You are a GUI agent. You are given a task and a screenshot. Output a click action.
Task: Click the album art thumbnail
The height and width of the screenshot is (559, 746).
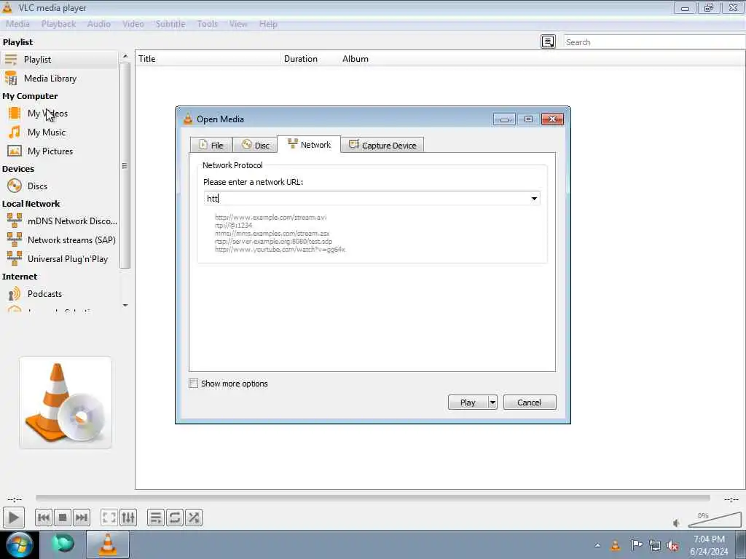pyautogui.click(x=66, y=402)
